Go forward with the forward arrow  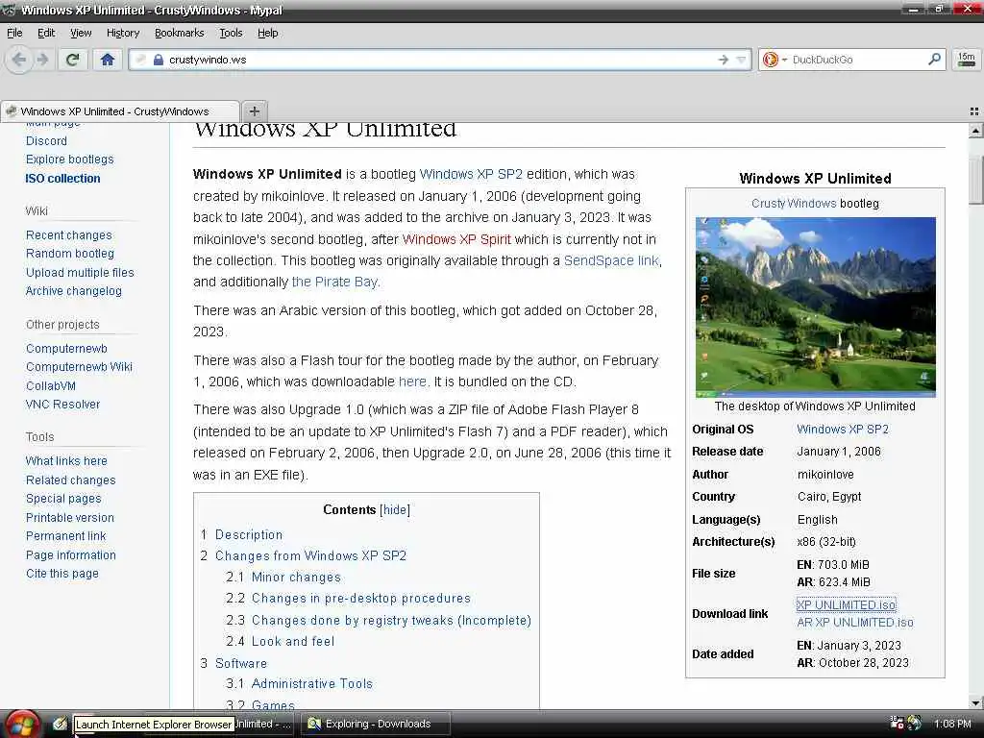tap(42, 61)
